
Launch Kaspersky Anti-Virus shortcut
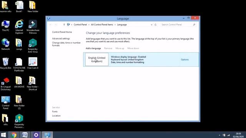point(33,46)
